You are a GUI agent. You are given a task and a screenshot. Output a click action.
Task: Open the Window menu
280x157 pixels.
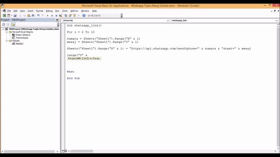pos(85,11)
